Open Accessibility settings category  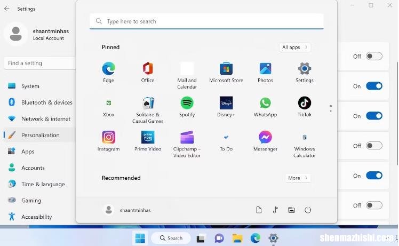click(x=38, y=217)
